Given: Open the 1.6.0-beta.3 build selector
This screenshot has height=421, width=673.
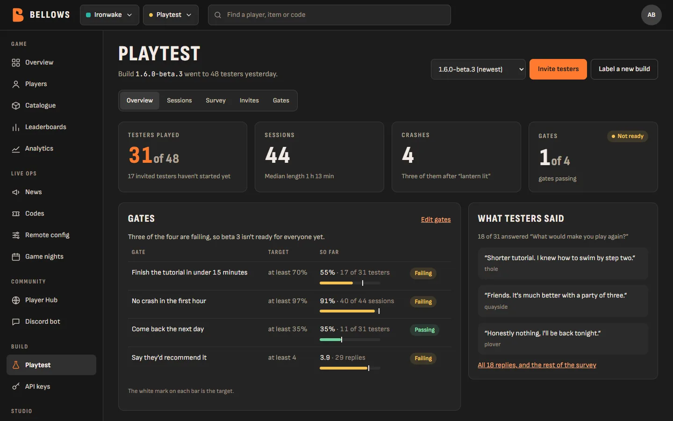Looking at the screenshot, I should [x=478, y=69].
